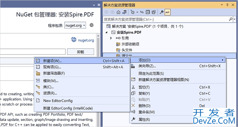Sync with active document arrows icon
This screenshot has width=238, height=127.
(142, 12)
